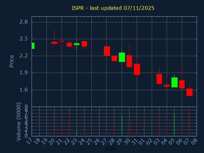Click the red candlestick on day 31
The width and height of the screenshot is (204, 153).
(137, 69)
